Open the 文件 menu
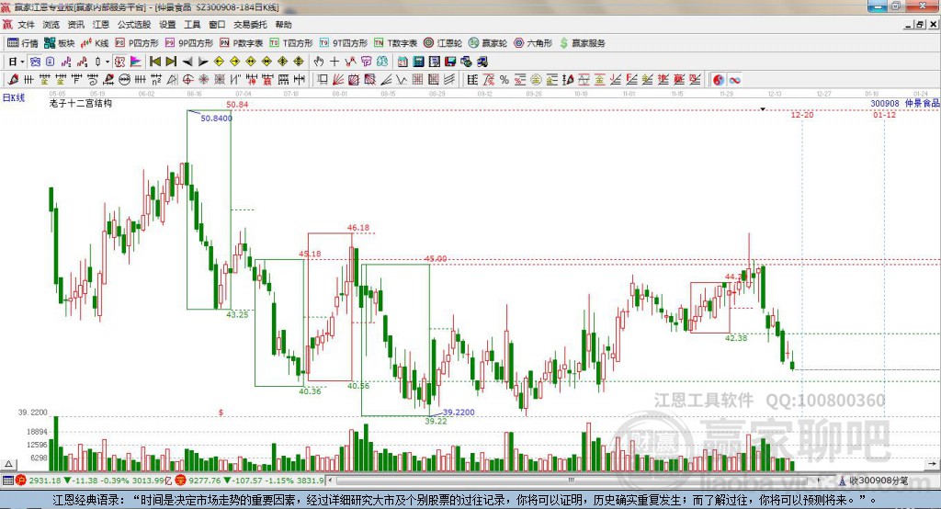This screenshot has height=509, width=941. coord(27,25)
